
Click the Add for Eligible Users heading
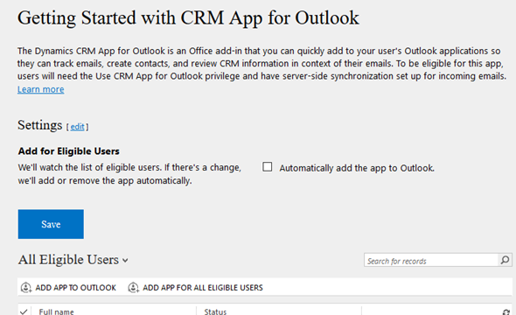point(69,151)
